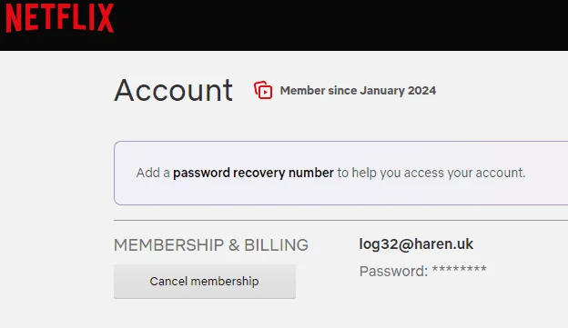
Task: Click the letter X of the Netflix logo
Action: pyautogui.click(x=106, y=18)
